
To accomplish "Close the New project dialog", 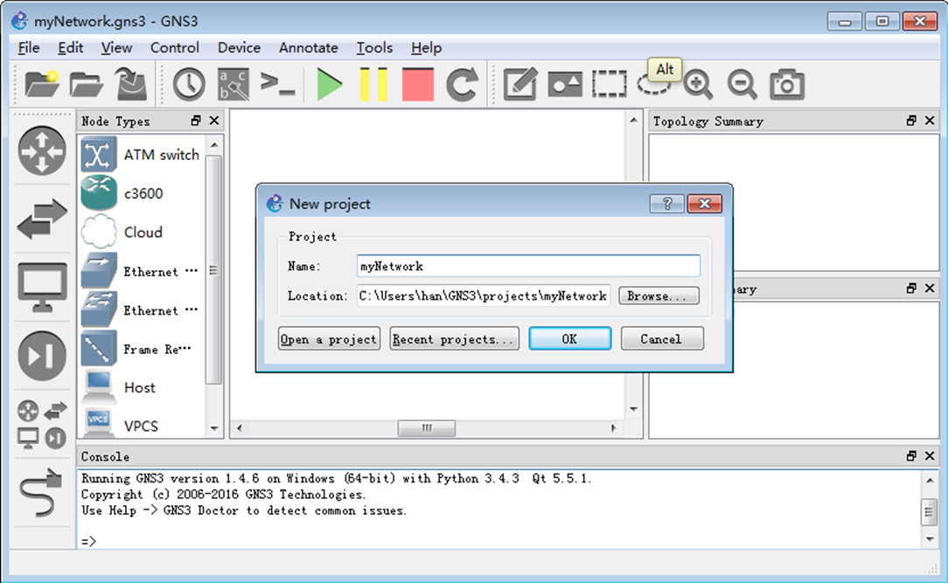I will (704, 204).
